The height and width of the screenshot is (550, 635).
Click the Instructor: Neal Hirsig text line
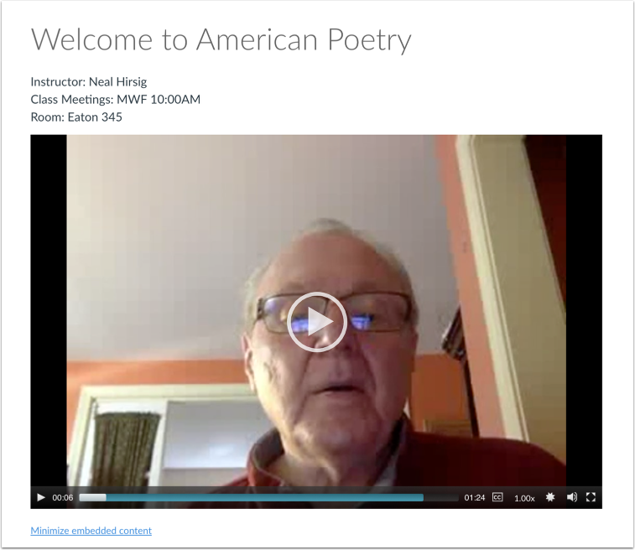[x=89, y=82]
